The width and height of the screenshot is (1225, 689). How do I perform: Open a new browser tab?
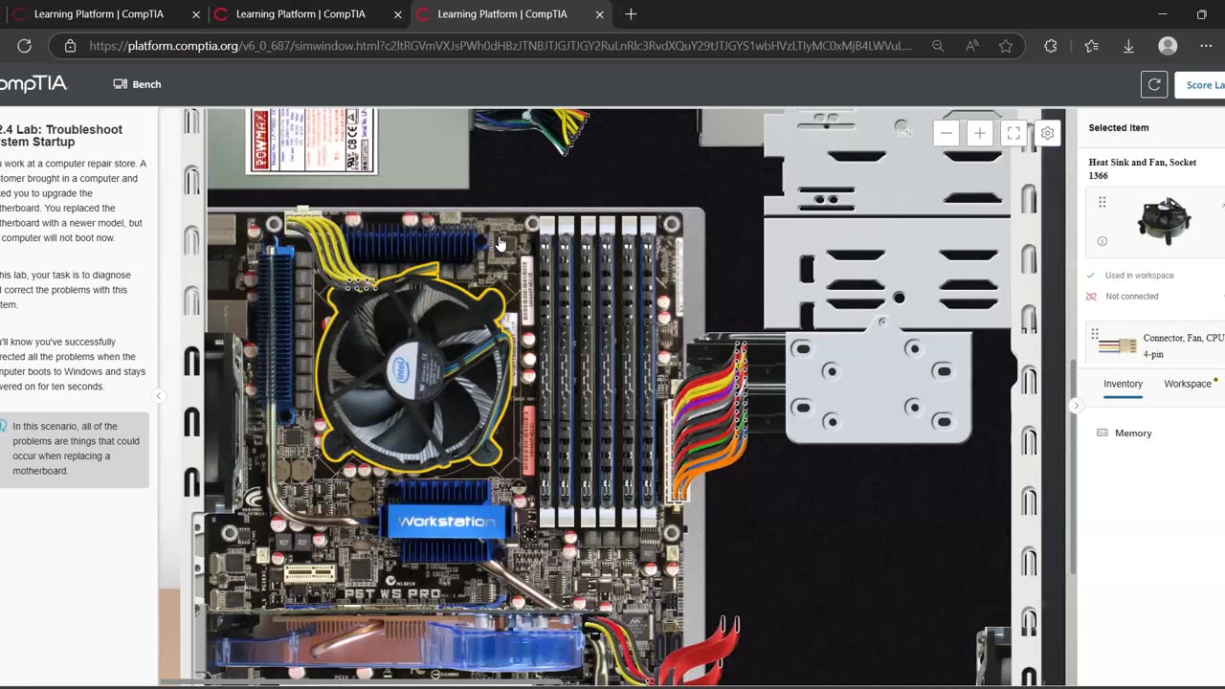click(631, 14)
